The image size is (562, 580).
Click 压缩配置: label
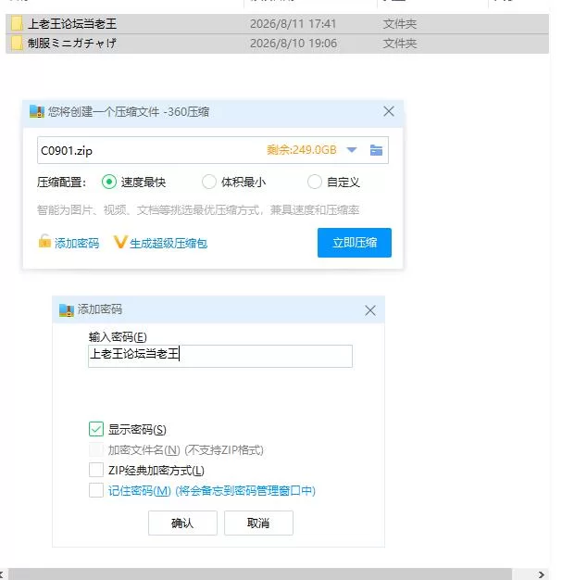tap(61, 182)
